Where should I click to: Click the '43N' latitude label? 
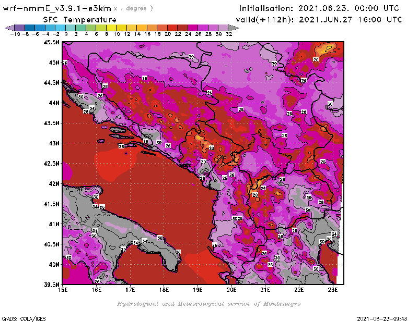click(54, 143)
